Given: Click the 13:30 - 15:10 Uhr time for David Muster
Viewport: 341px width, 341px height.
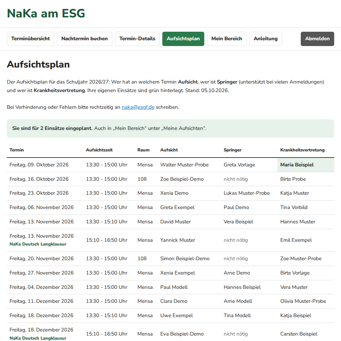Looking at the screenshot, I should point(106,222).
